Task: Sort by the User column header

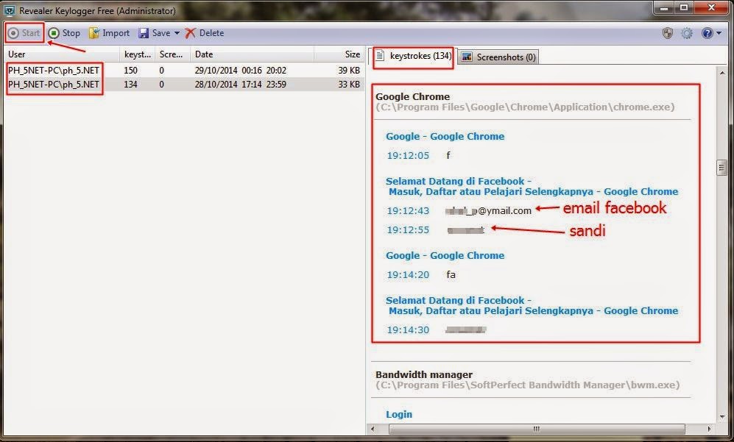Action: point(62,54)
